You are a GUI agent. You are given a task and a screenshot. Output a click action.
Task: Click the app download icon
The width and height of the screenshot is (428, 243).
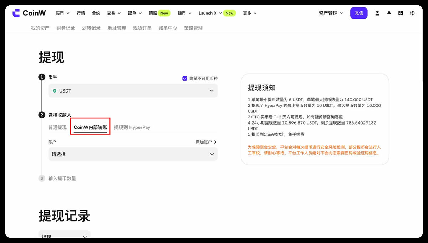[x=400, y=13]
